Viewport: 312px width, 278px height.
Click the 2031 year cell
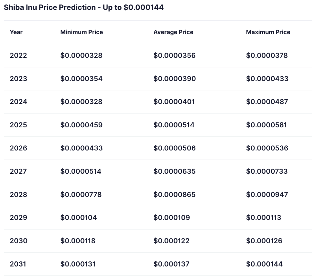pos(18,264)
